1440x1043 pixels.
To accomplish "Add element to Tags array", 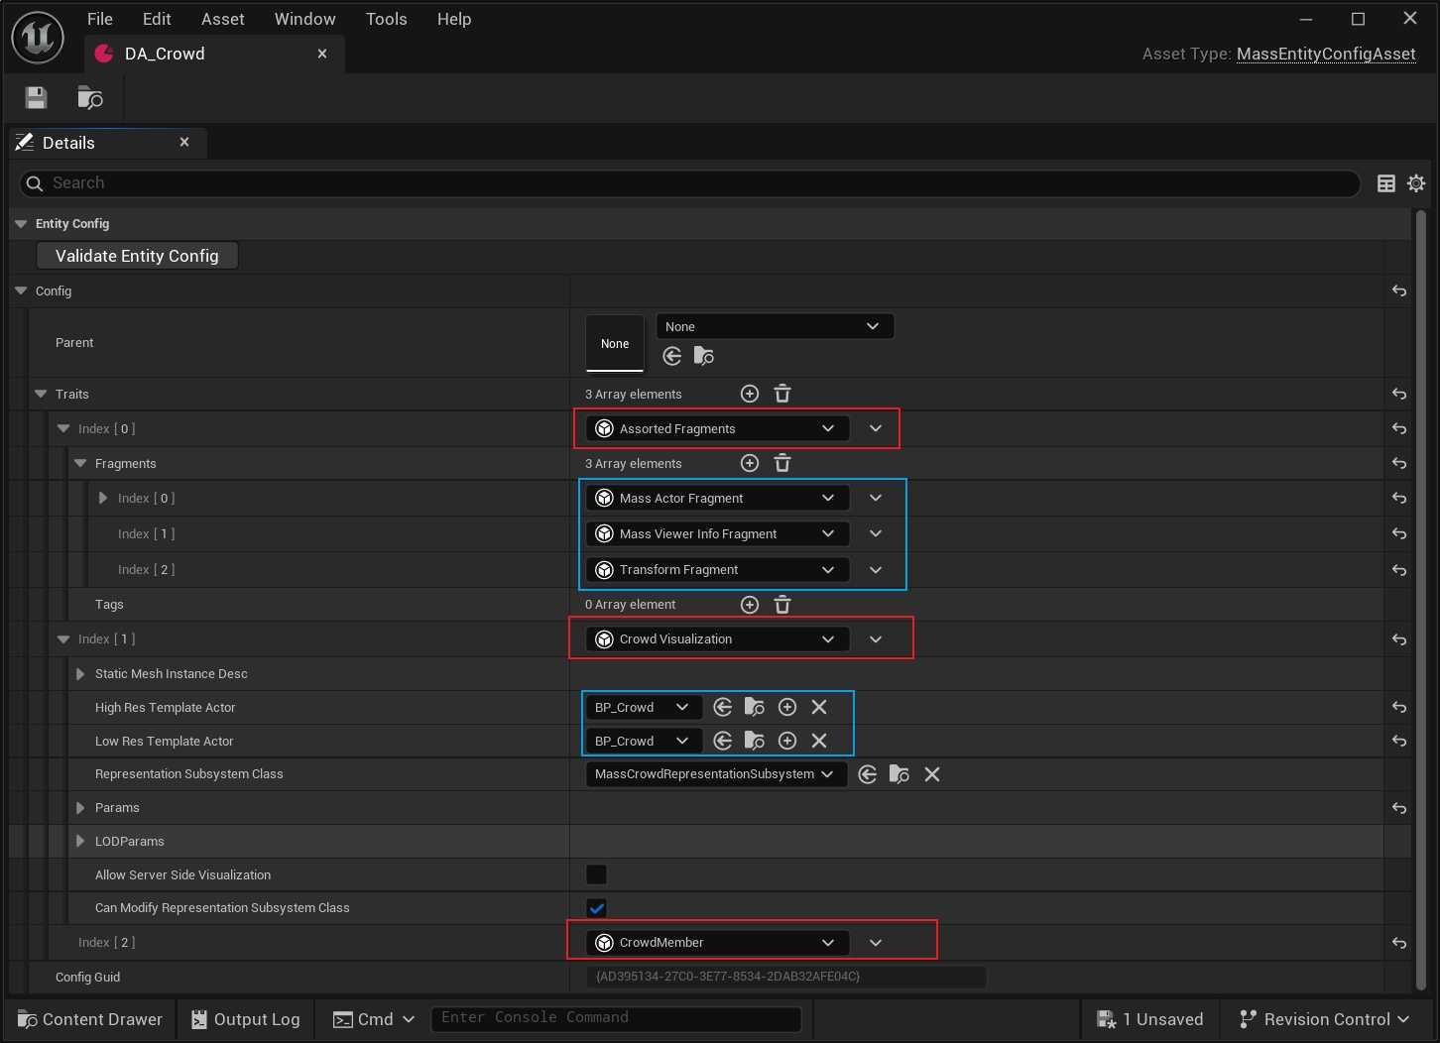I will [750, 605].
